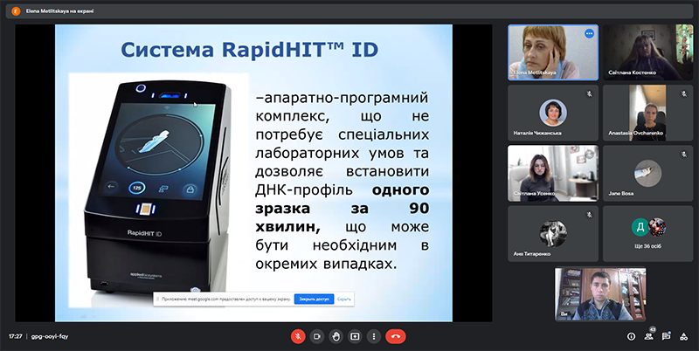This screenshot has width=699, height=351.
Task: Click the name label 'Anastasia Ovcharenko'
Action: [x=636, y=134]
